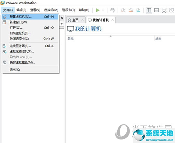The width and height of the screenshot is (175, 143).
Task: Choose 连接服务器(S)... menu entry
Action: click(30, 46)
